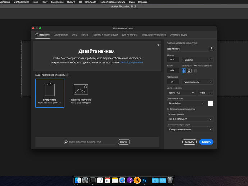Open the color profile dropdown sRGB IEC61966-2.1

(x=190, y=119)
